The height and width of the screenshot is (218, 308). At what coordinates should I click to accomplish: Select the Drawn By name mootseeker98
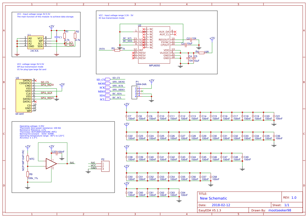(x=280, y=210)
